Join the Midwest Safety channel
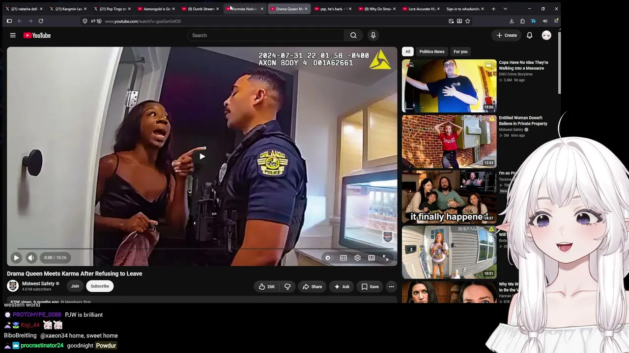 tap(75, 286)
